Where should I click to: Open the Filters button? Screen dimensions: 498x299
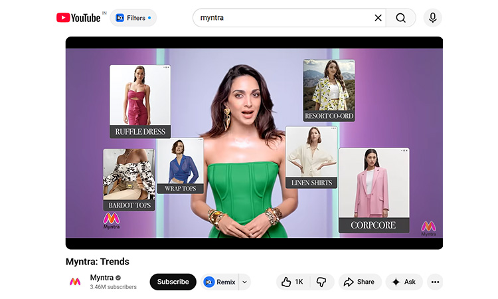pos(133,18)
